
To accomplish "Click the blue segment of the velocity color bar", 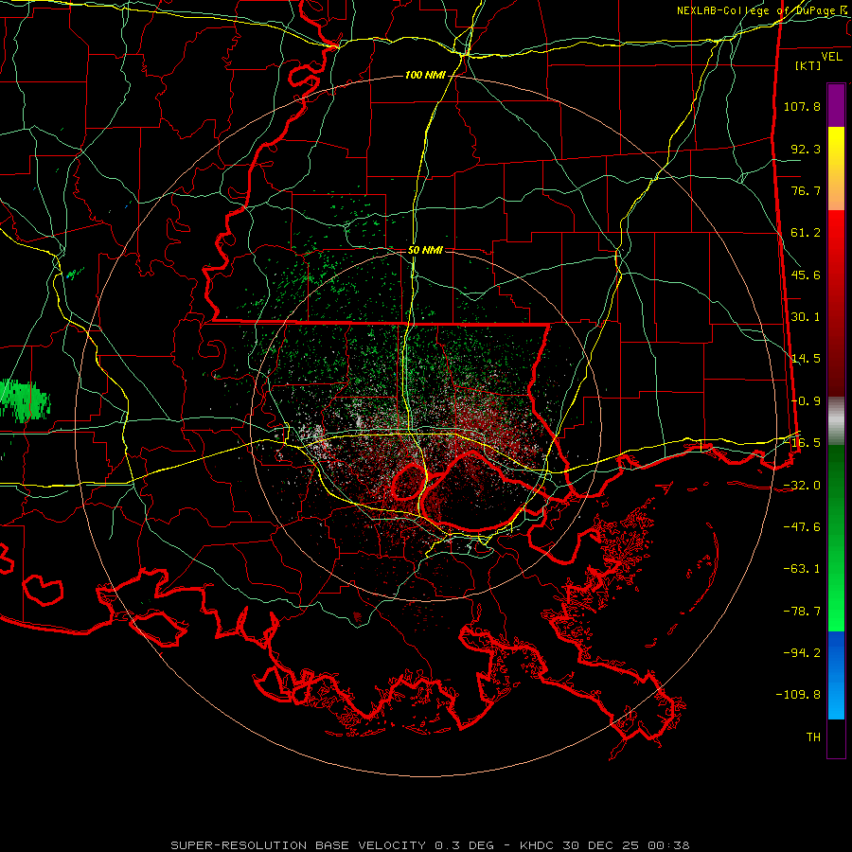I will 836,675.
